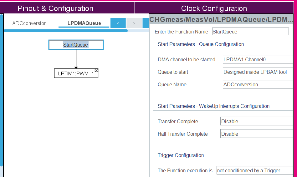Select the StartQueue node in the diagram
The height and width of the screenshot is (177, 297).
point(76,45)
